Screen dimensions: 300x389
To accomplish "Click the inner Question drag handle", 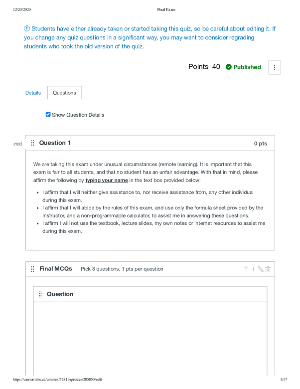I will [40, 294].
